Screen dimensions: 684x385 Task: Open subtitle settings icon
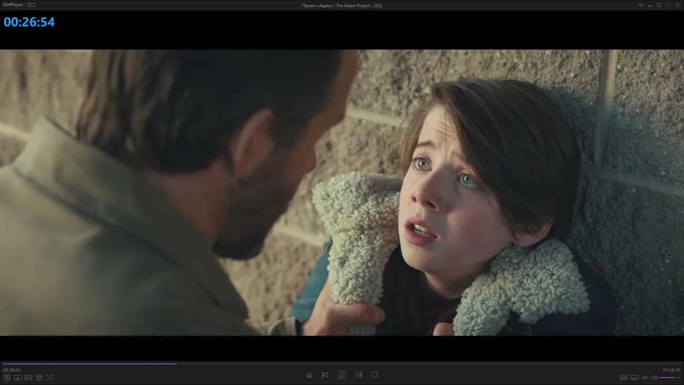[x=634, y=378]
